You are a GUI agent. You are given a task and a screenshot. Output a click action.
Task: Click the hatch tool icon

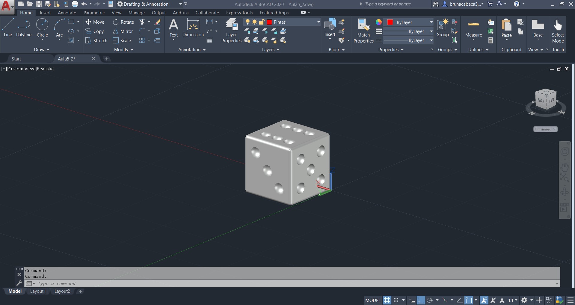(x=71, y=40)
